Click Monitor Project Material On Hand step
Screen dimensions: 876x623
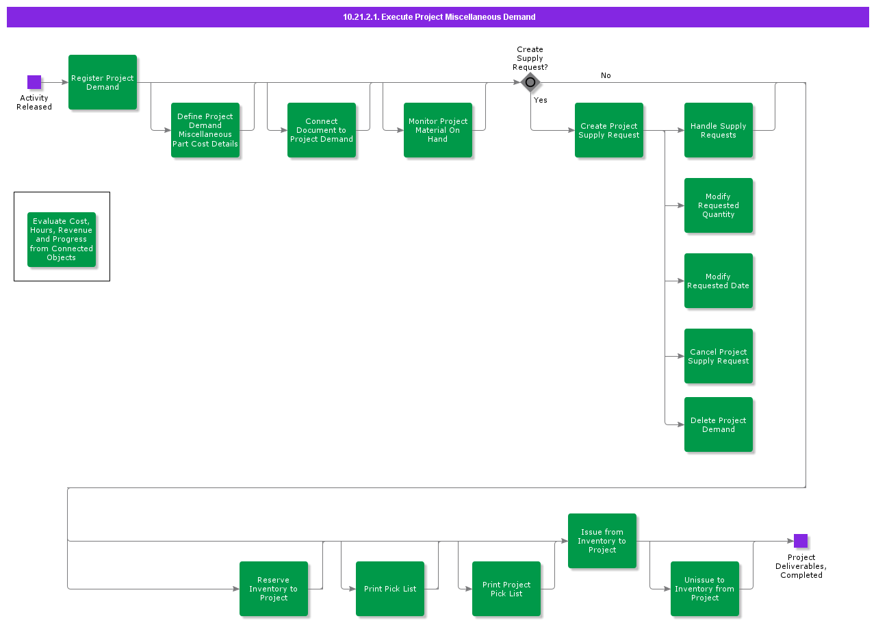pos(438,130)
